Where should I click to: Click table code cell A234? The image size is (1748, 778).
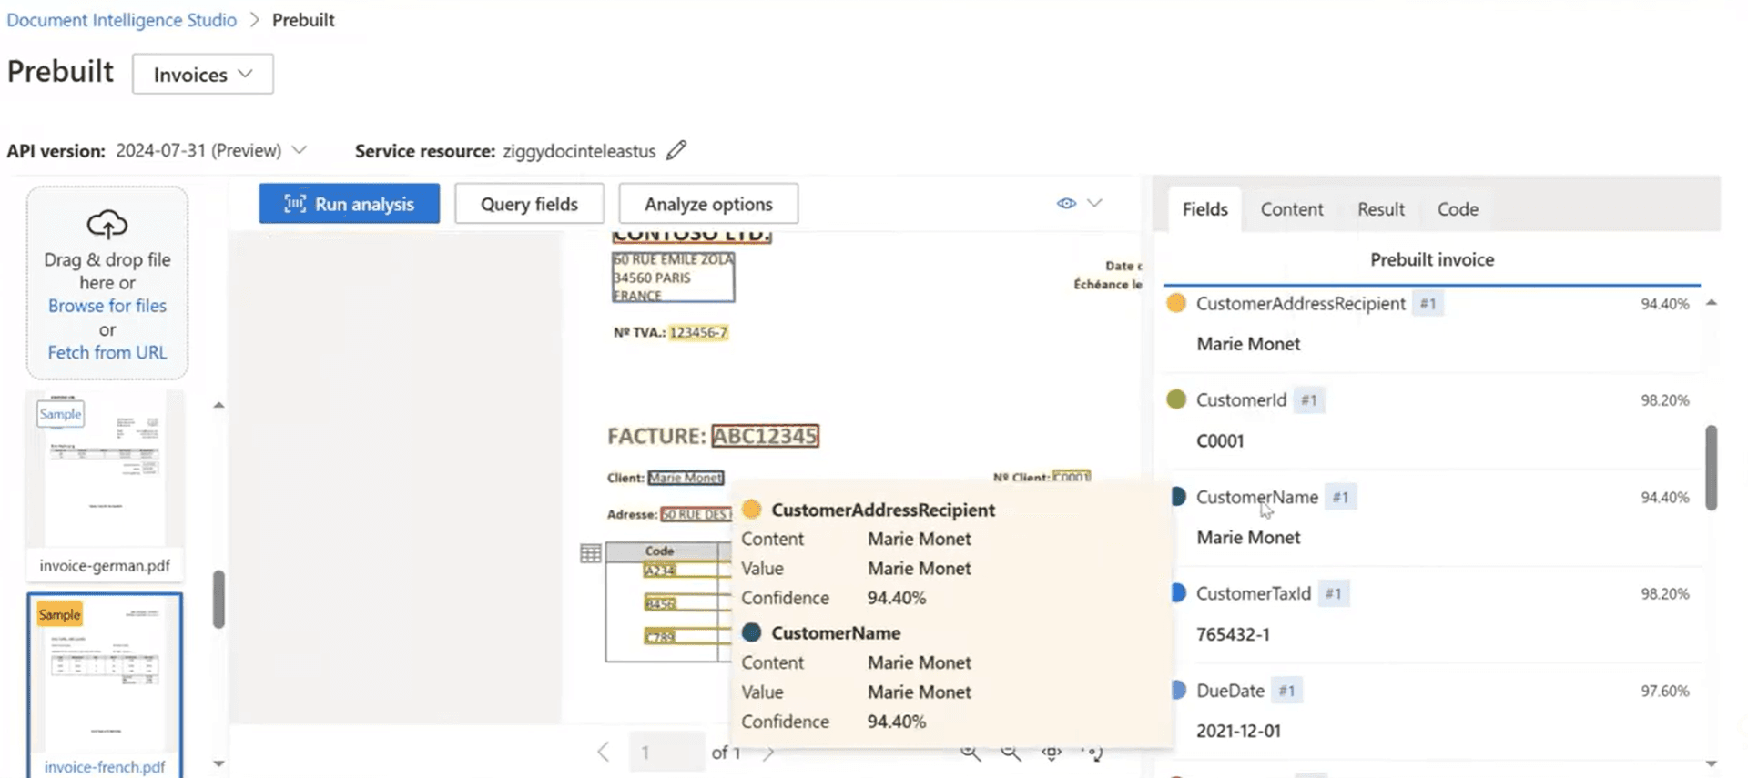[659, 571]
